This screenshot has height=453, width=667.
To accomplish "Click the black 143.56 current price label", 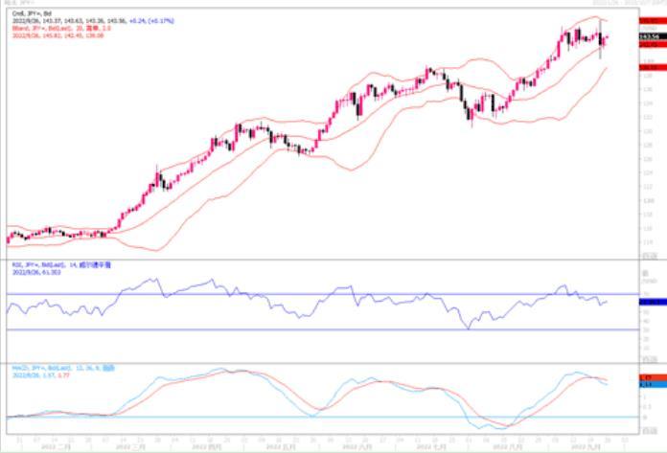I will (653, 37).
